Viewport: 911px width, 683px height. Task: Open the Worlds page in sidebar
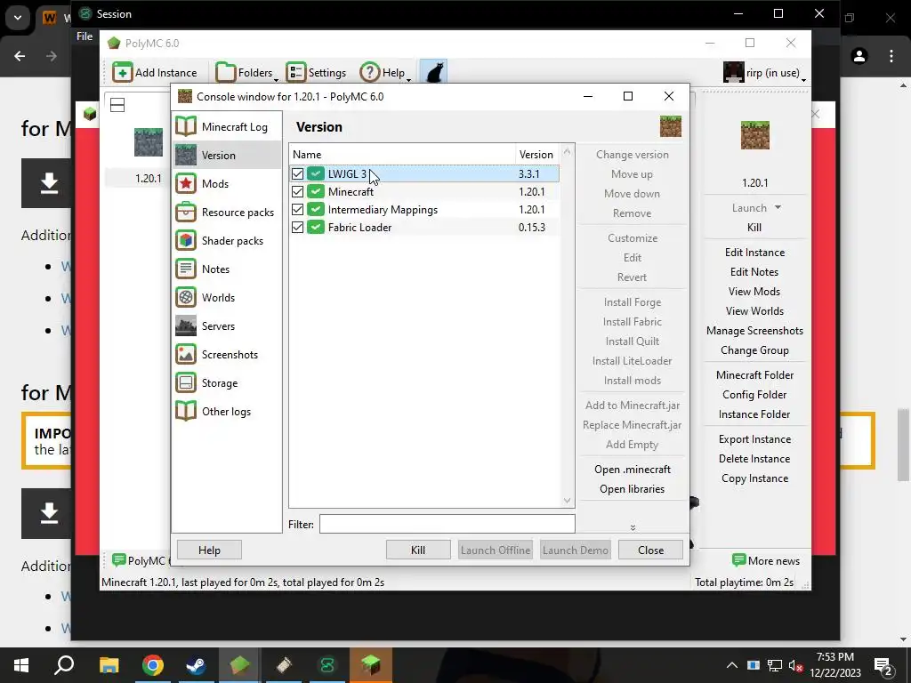coord(227,297)
